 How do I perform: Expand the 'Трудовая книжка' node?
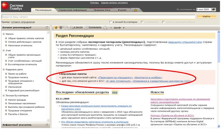pos(6,77)
